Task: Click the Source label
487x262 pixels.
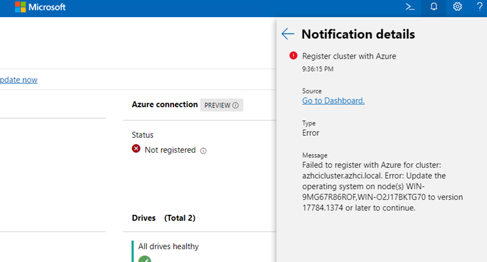Action: pos(312,91)
